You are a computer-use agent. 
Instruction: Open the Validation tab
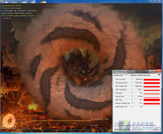point(133,75)
